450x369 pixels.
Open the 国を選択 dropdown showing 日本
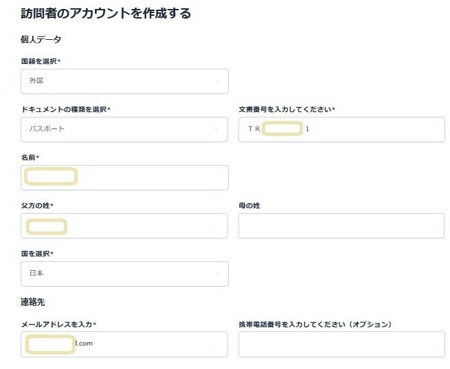coord(124,273)
